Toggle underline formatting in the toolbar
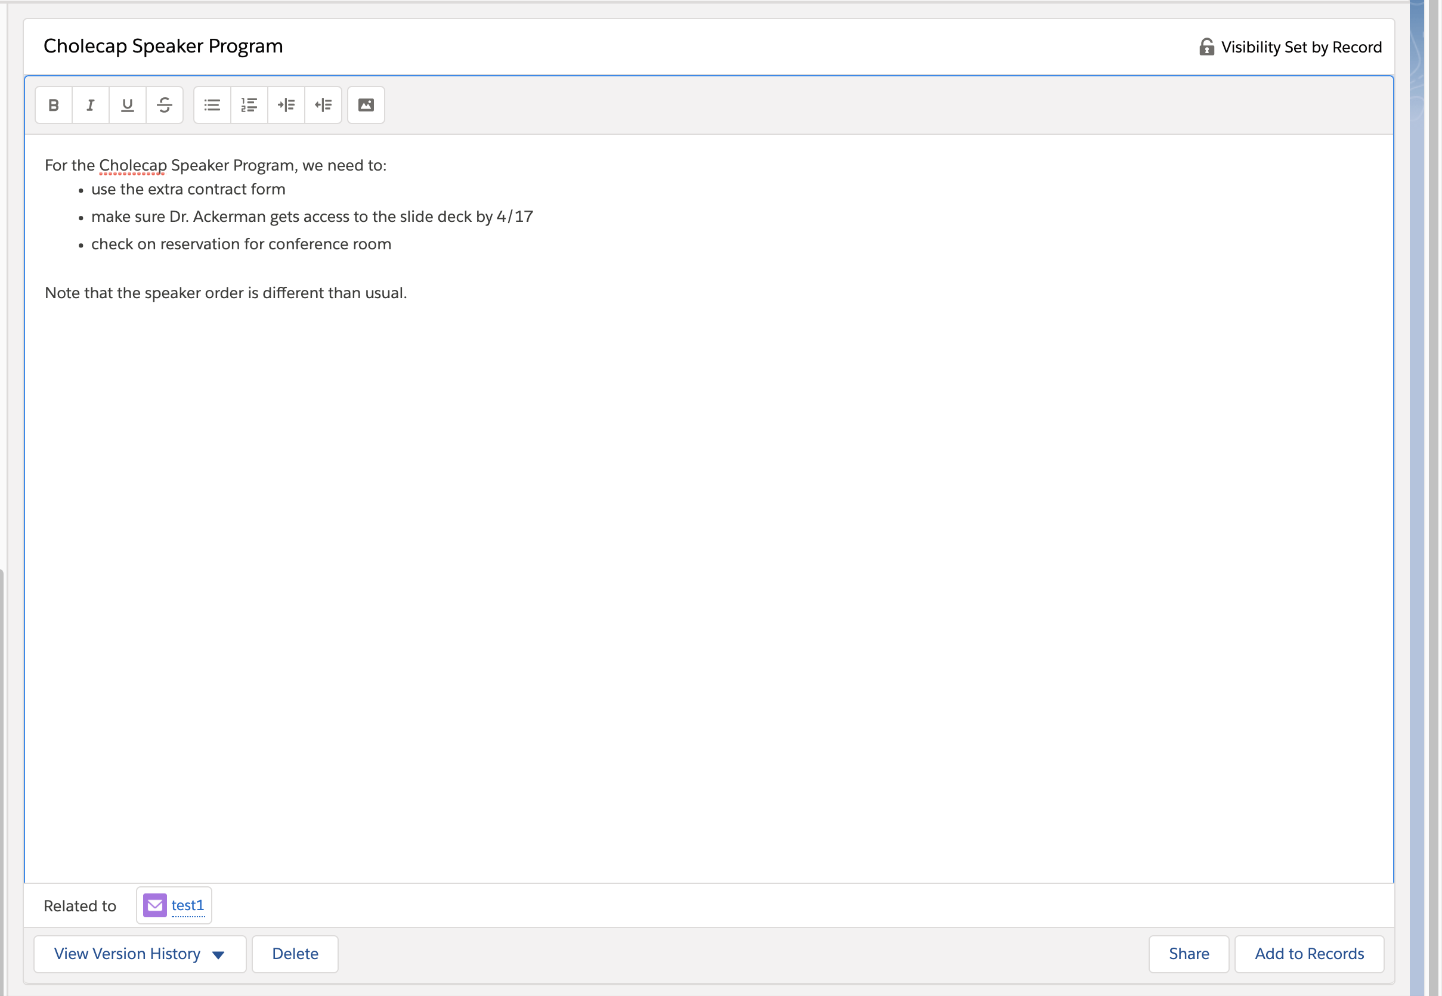This screenshot has height=996, width=1442. click(127, 105)
